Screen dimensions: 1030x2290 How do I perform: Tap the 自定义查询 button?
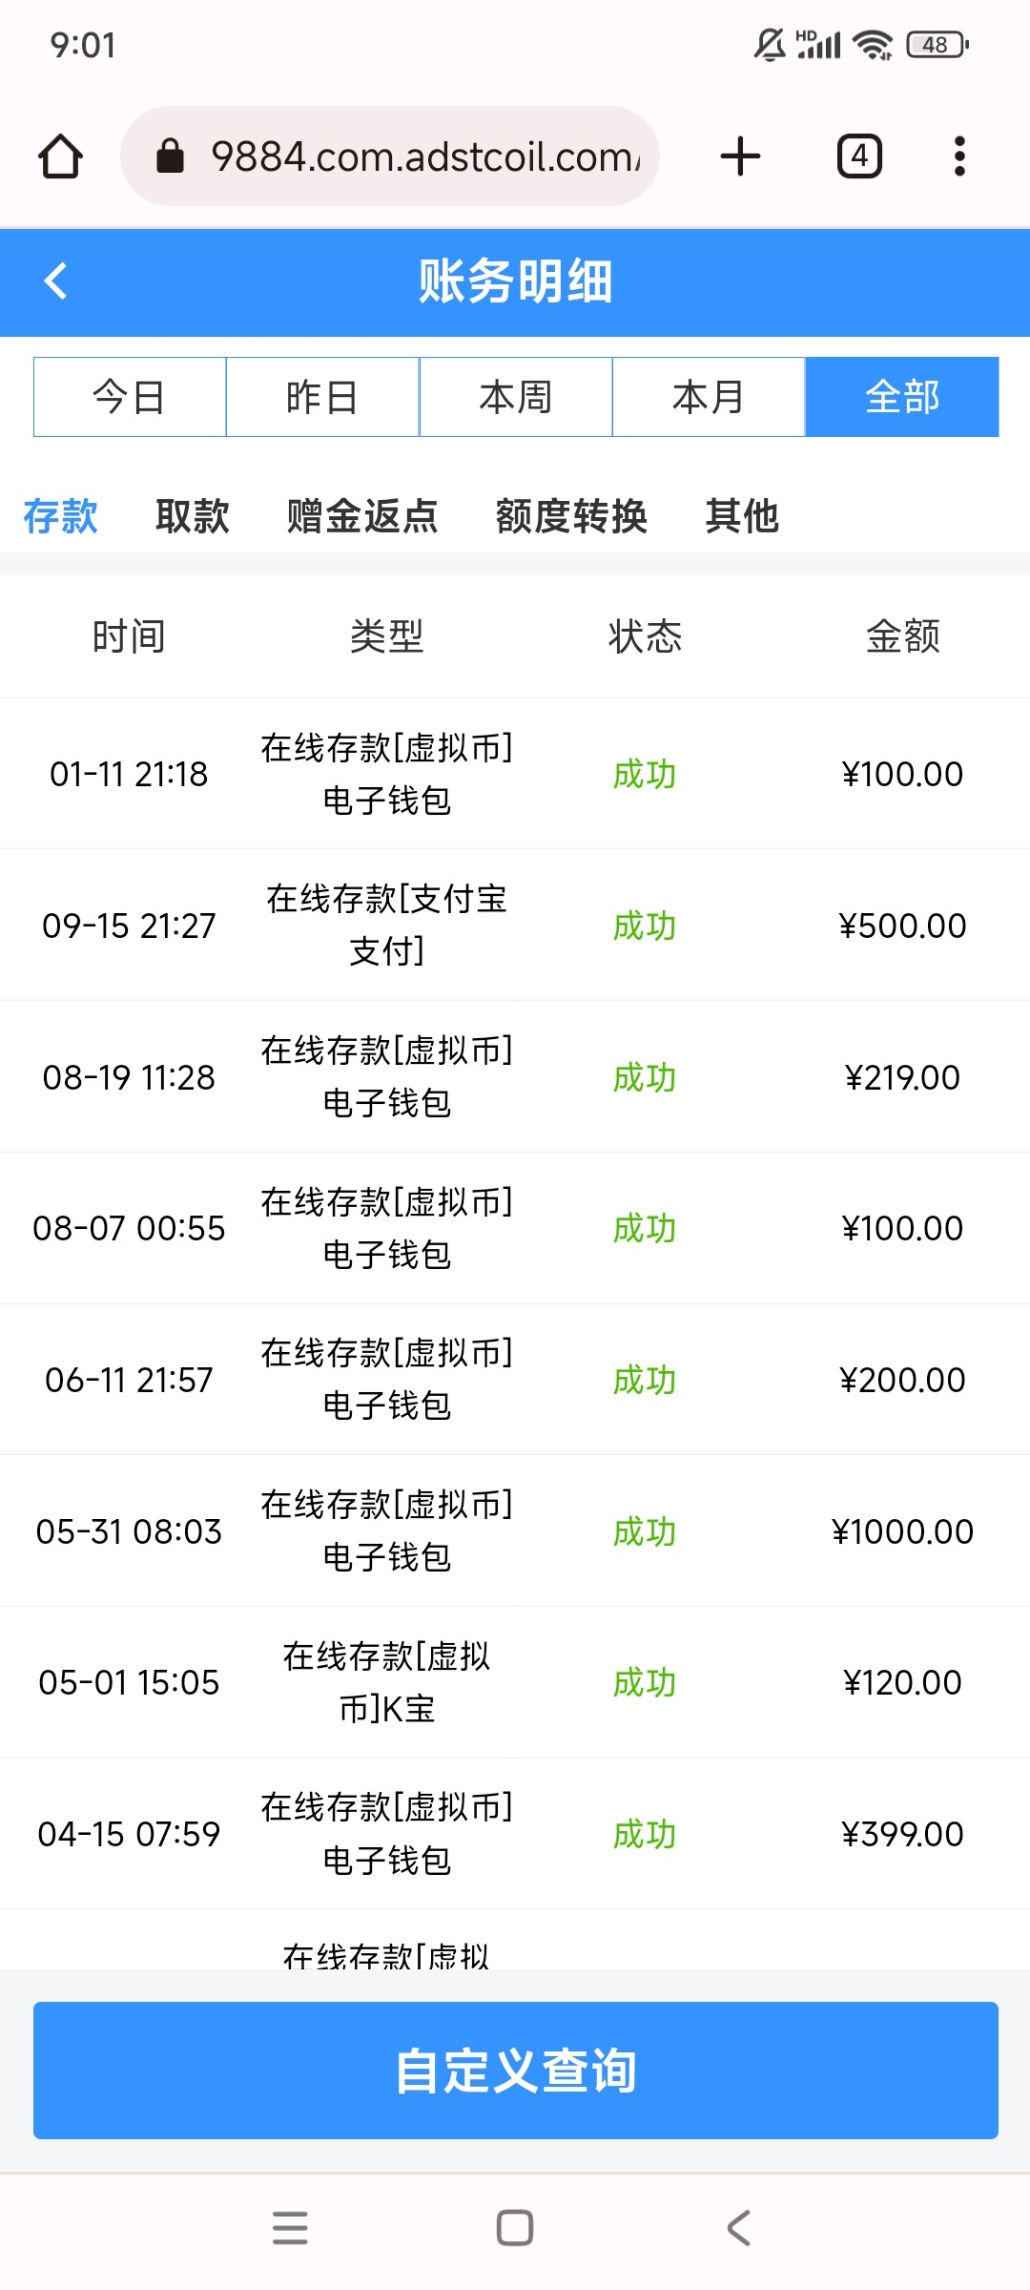516,2070
